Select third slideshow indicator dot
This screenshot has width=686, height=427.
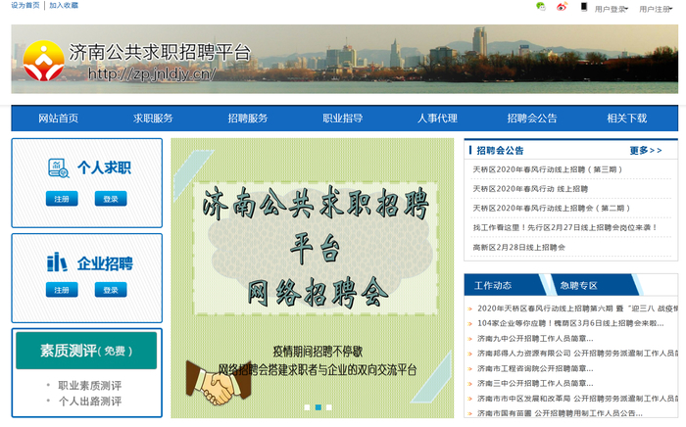click(x=329, y=407)
